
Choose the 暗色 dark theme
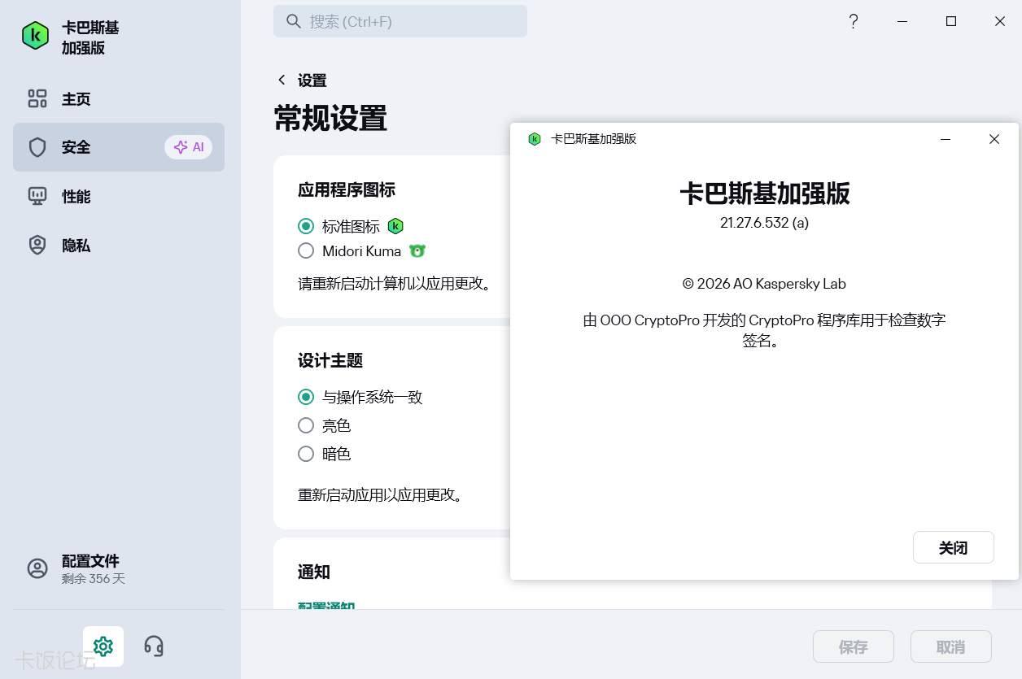tap(306, 454)
